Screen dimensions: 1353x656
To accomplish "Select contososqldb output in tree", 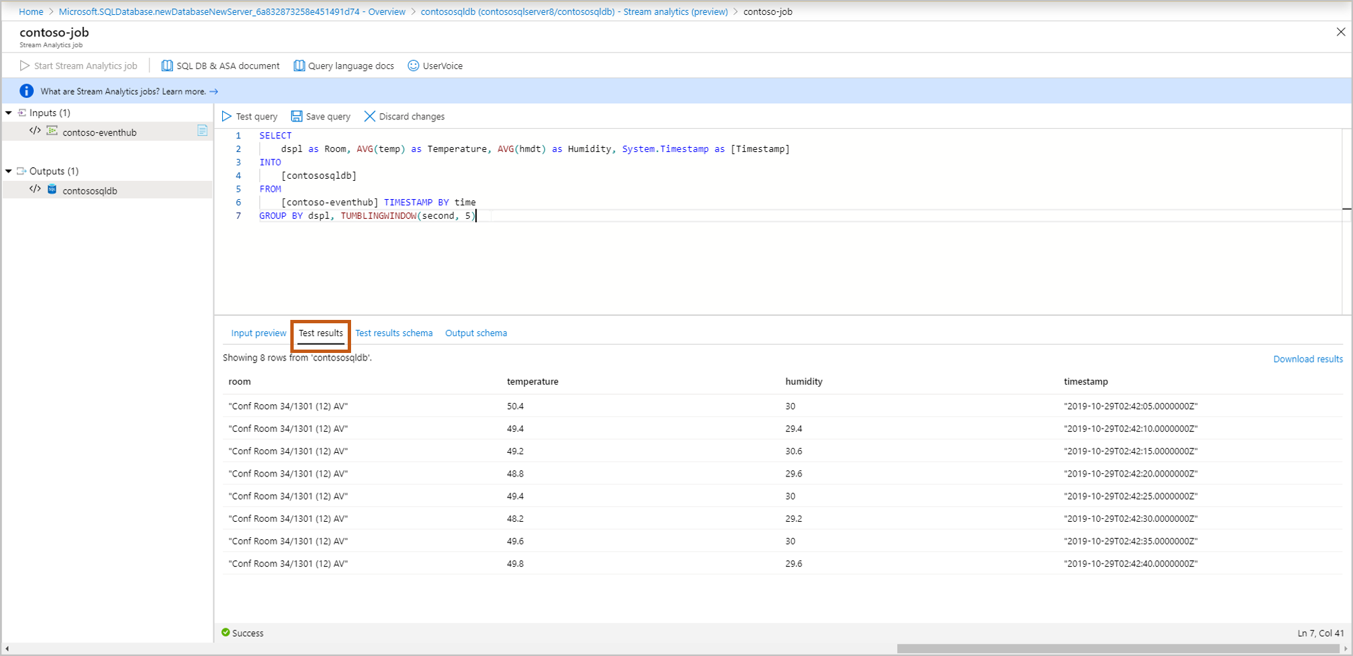I will point(90,191).
